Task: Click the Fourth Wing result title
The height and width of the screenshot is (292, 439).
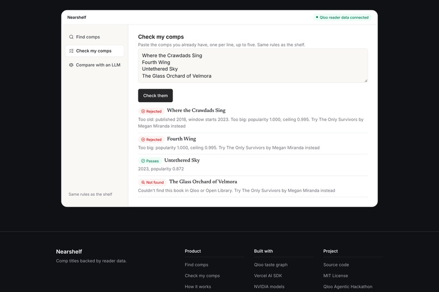Action: pyautogui.click(x=181, y=139)
